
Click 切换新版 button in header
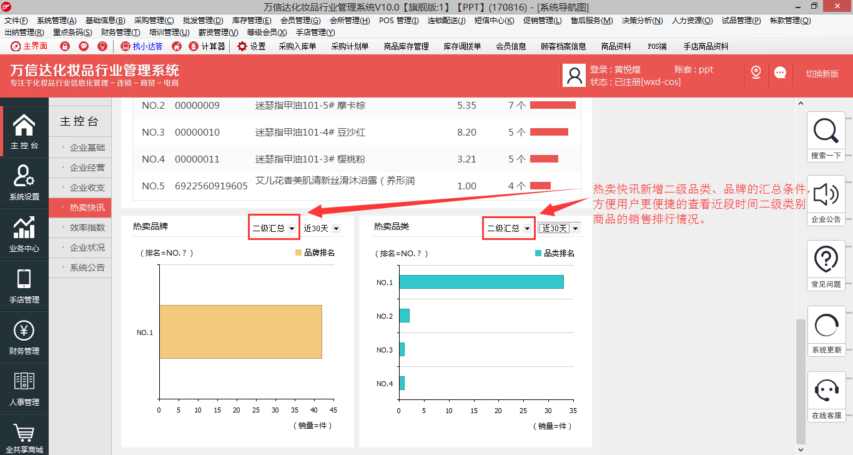[x=822, y=74]
